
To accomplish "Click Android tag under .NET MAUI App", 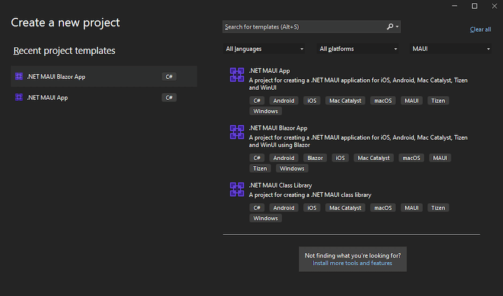I will [x=283, y=100].
